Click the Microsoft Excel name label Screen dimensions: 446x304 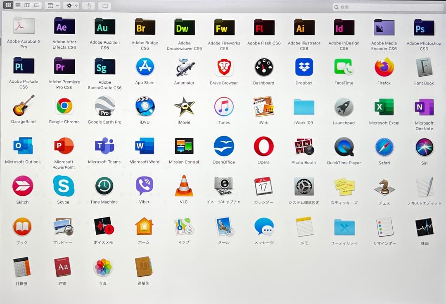[x=384, y=123]
